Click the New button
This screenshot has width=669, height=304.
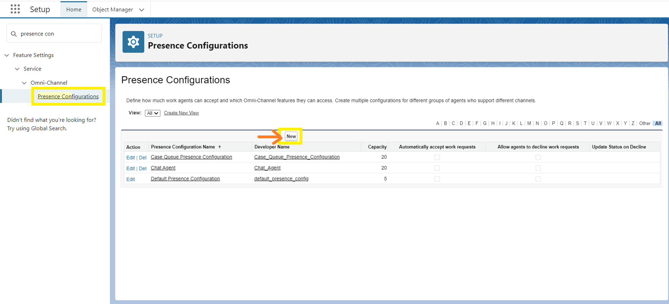[291, 136]
